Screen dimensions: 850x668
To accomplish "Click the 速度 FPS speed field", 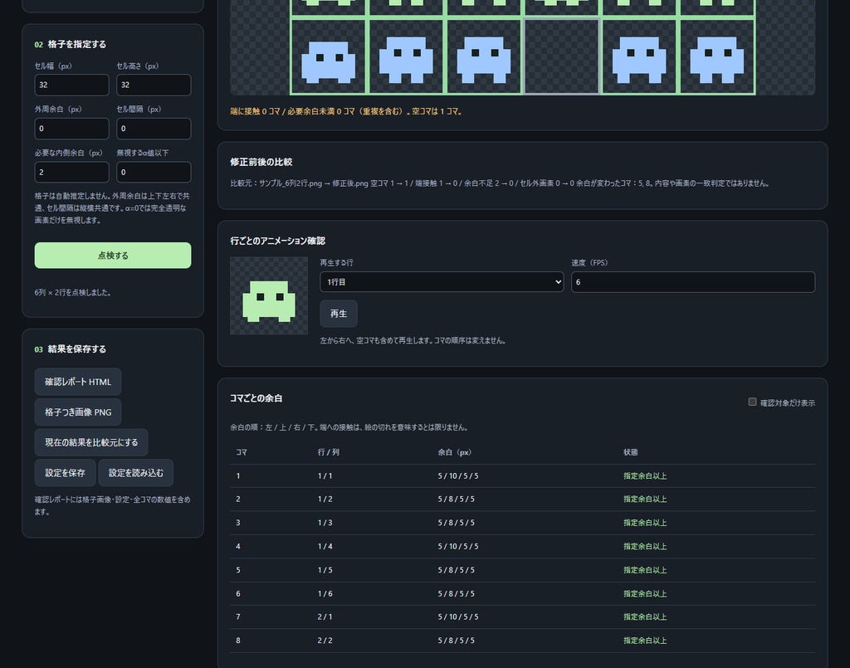I will [693, 281].
